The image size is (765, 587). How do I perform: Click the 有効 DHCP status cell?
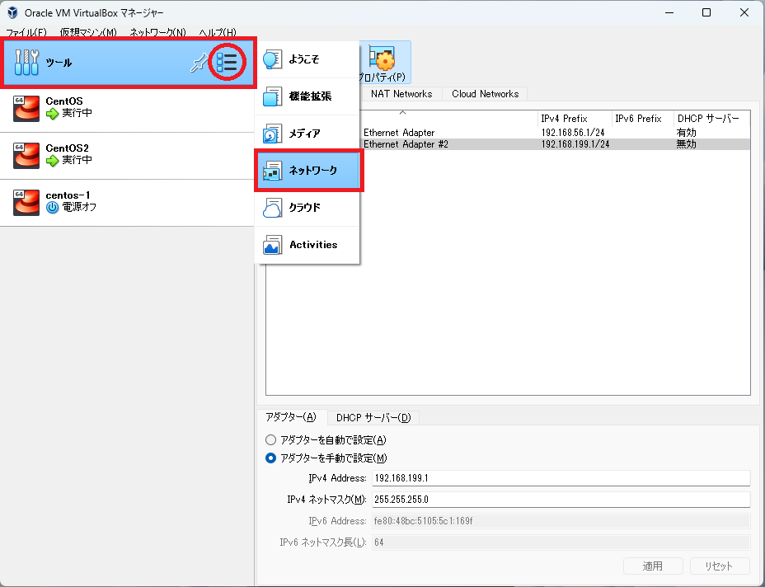click(686, 133)
